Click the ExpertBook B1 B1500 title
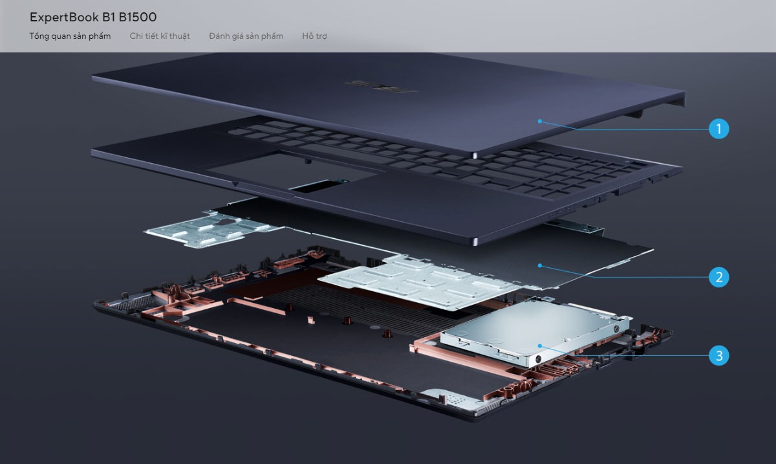776x464 pixels. (x=93, y=17)
